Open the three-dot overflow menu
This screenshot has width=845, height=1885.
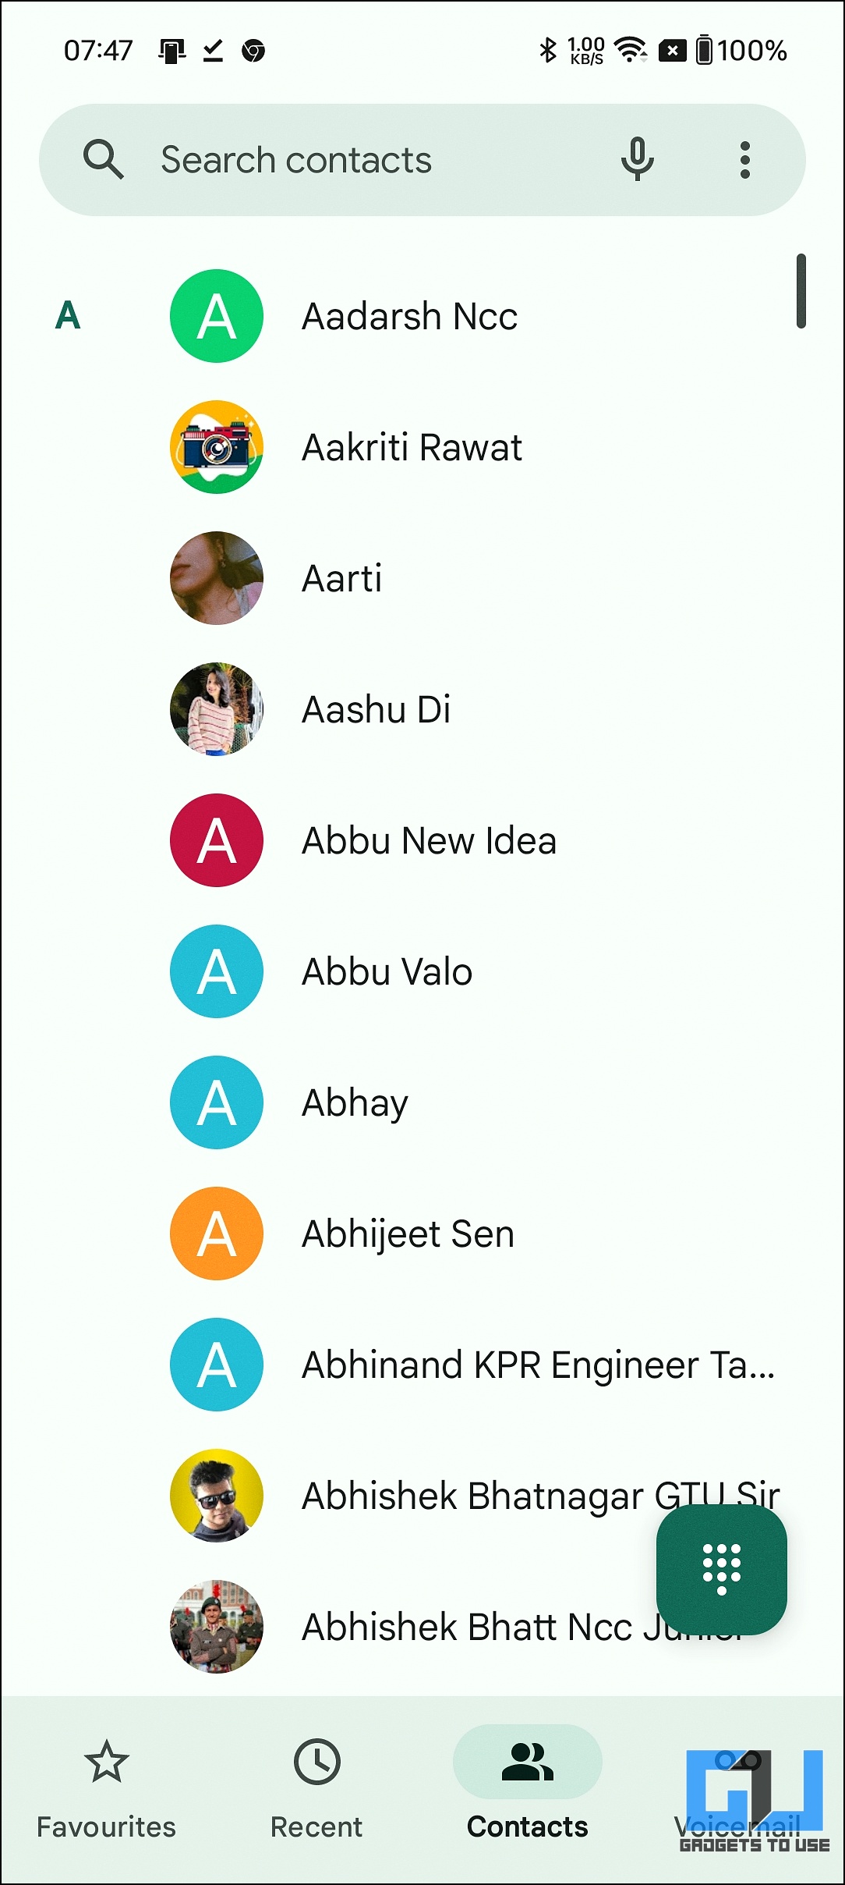coord(745,160)
